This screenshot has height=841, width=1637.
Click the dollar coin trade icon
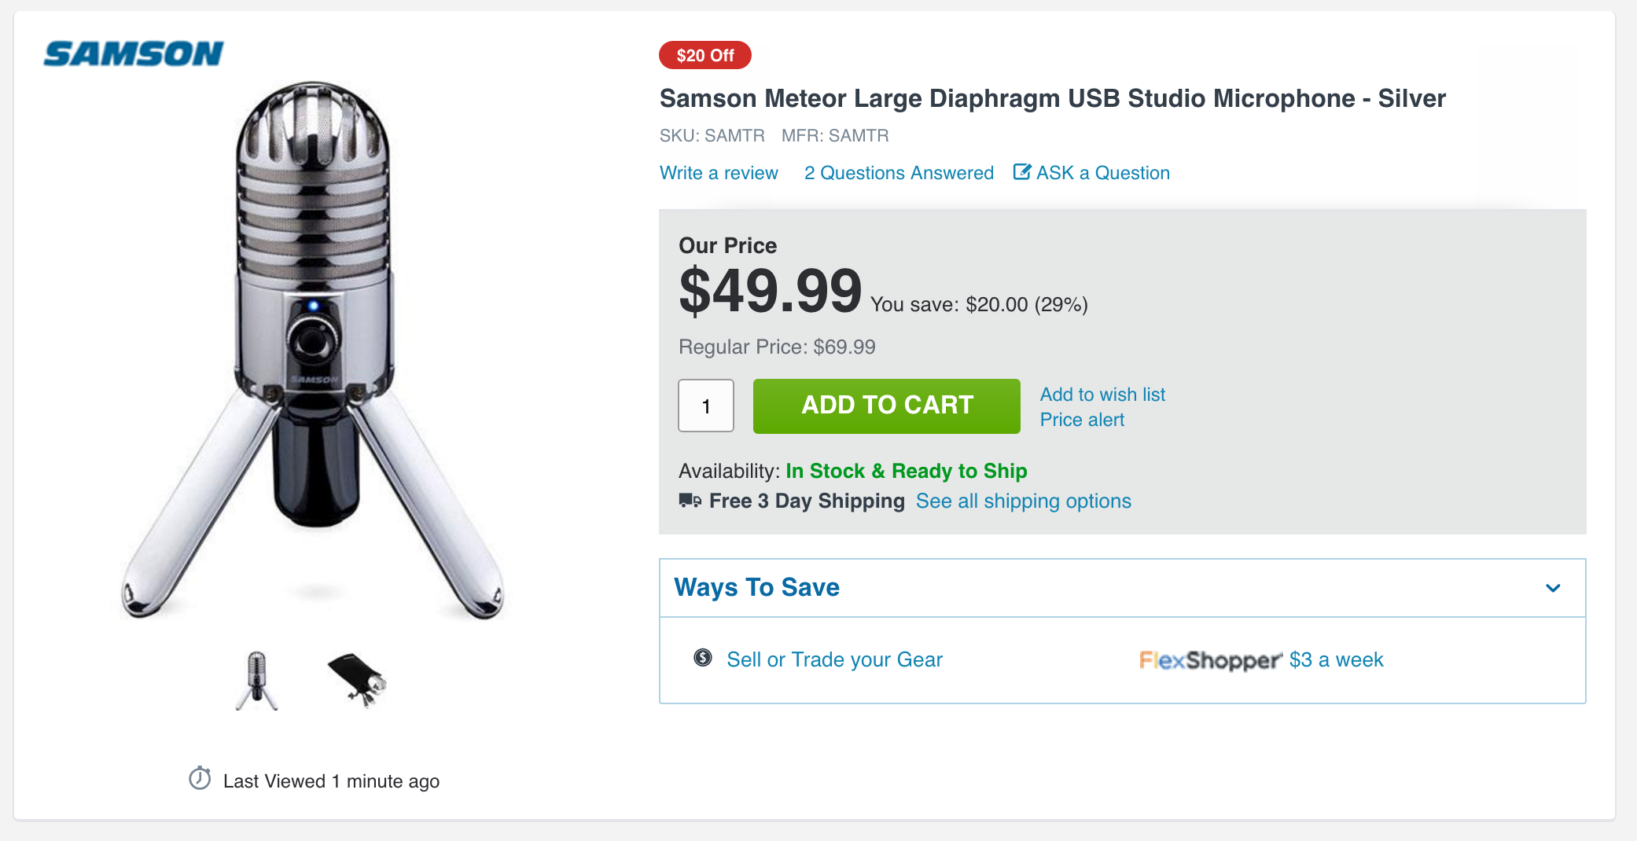(703, 658)
